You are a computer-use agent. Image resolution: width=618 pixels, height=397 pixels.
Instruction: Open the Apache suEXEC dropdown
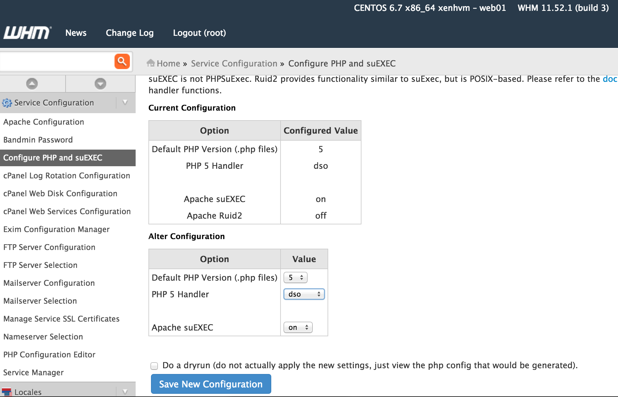[x=298, y=327]
